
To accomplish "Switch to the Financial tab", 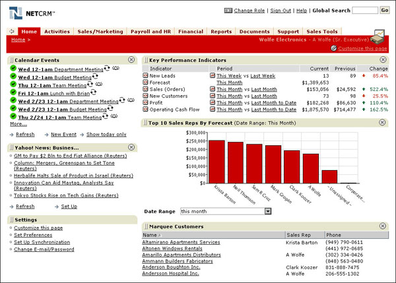I will coord(191,32).
